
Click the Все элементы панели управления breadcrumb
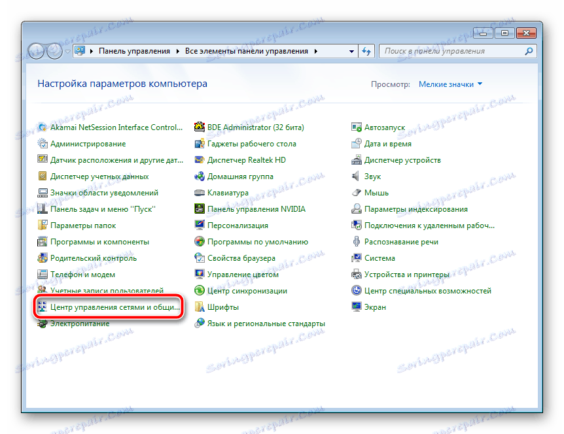click(x=247, y=51)
